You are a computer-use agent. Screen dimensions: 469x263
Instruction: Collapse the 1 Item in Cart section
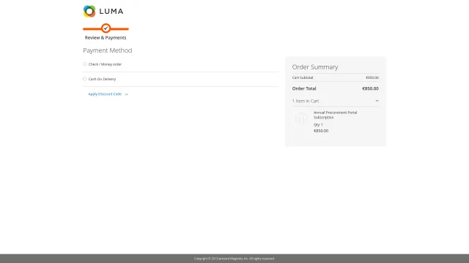point(377,101)
